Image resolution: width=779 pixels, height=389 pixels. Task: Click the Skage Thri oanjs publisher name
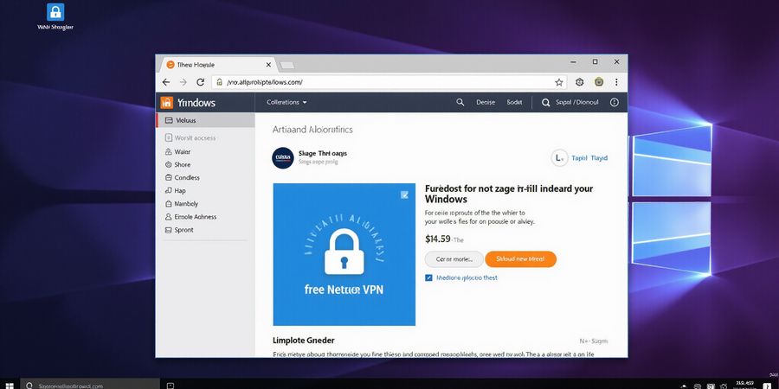(x=323, y=153)
